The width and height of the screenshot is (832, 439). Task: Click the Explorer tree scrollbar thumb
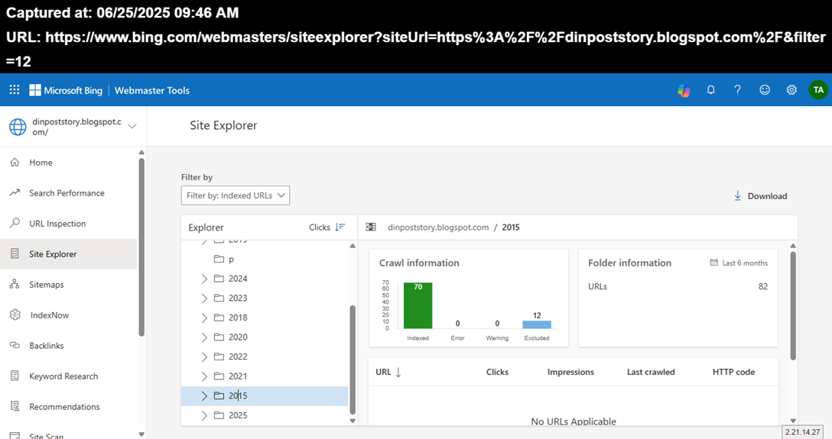click(353, 360)
